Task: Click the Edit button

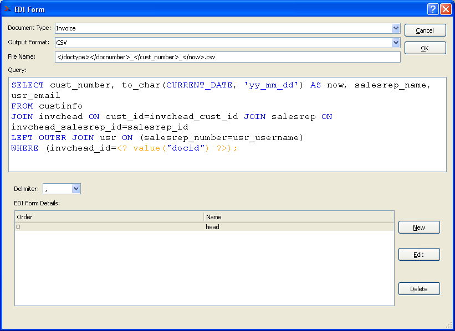Action: point(419,255)
